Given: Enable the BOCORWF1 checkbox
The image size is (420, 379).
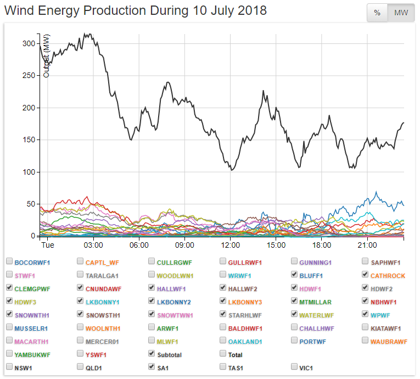Looking at the screenshot, I should (x=9, y=262).
